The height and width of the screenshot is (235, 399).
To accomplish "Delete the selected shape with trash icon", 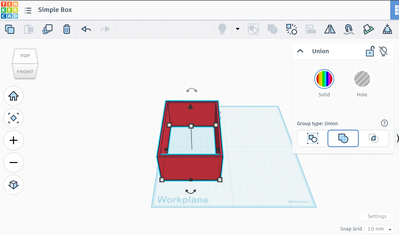I will 67,29.
